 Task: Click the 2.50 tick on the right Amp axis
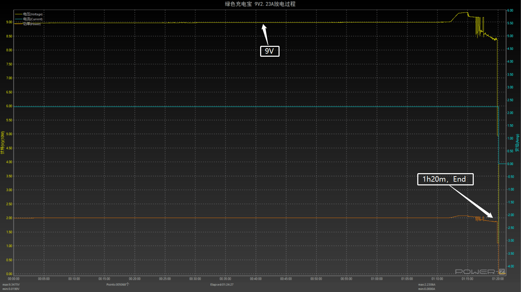(510, 100)
